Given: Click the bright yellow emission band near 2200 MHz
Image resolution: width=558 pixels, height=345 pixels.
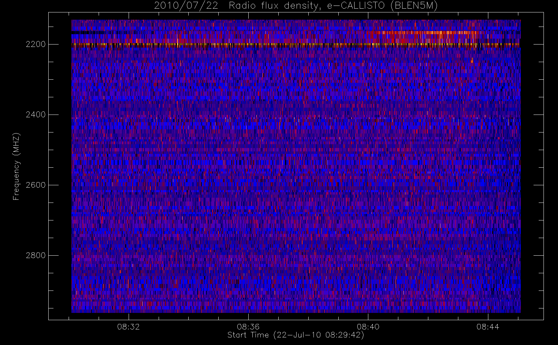Looking at the screenshot, I should (x=296, y=45).
